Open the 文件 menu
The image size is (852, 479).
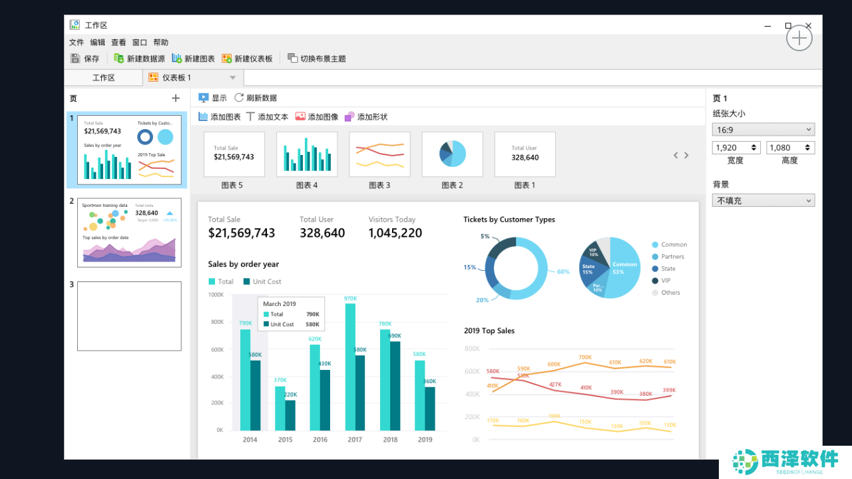77,42
